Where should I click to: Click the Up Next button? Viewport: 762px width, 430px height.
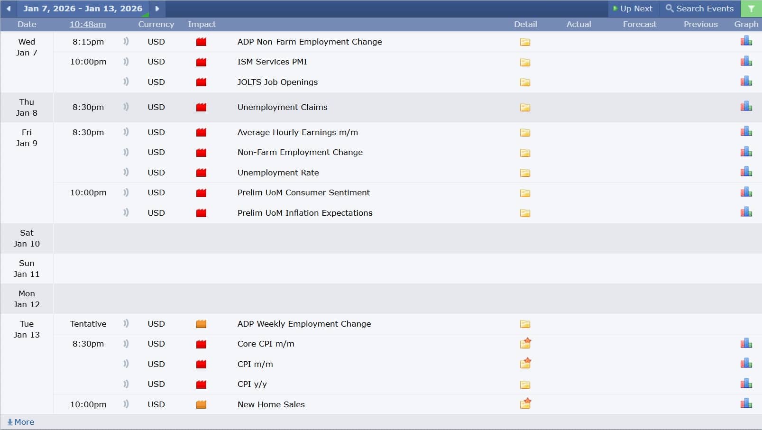[x=633, y=9]
